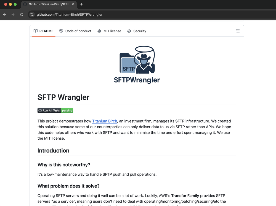Click the yellow minimize window button
This screenshot has height=206, width=276.
click(x=10, y=4)
